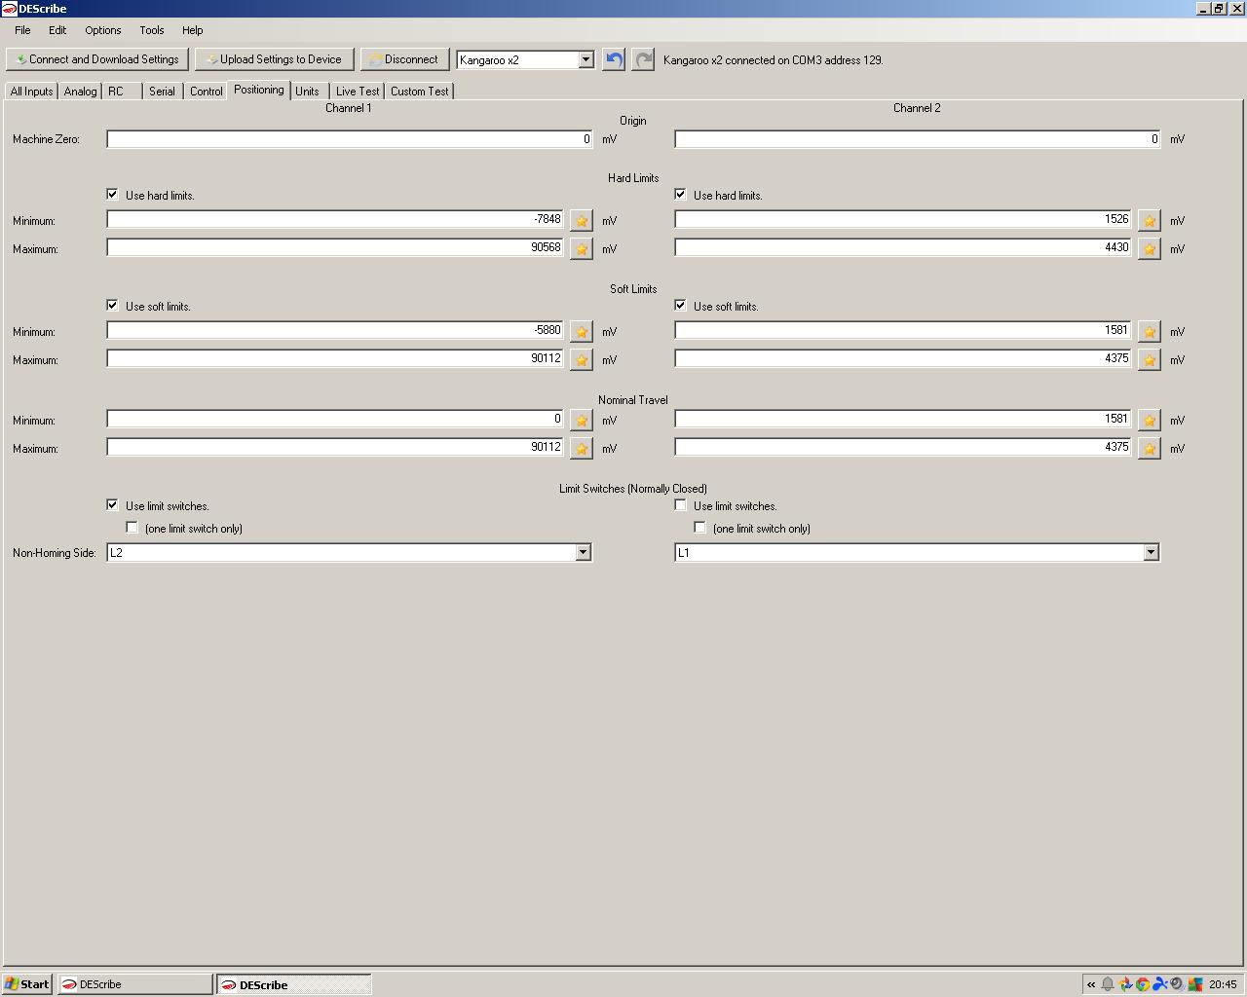Click Channel 1 hard limit maximum field 90568

[335, 248]
